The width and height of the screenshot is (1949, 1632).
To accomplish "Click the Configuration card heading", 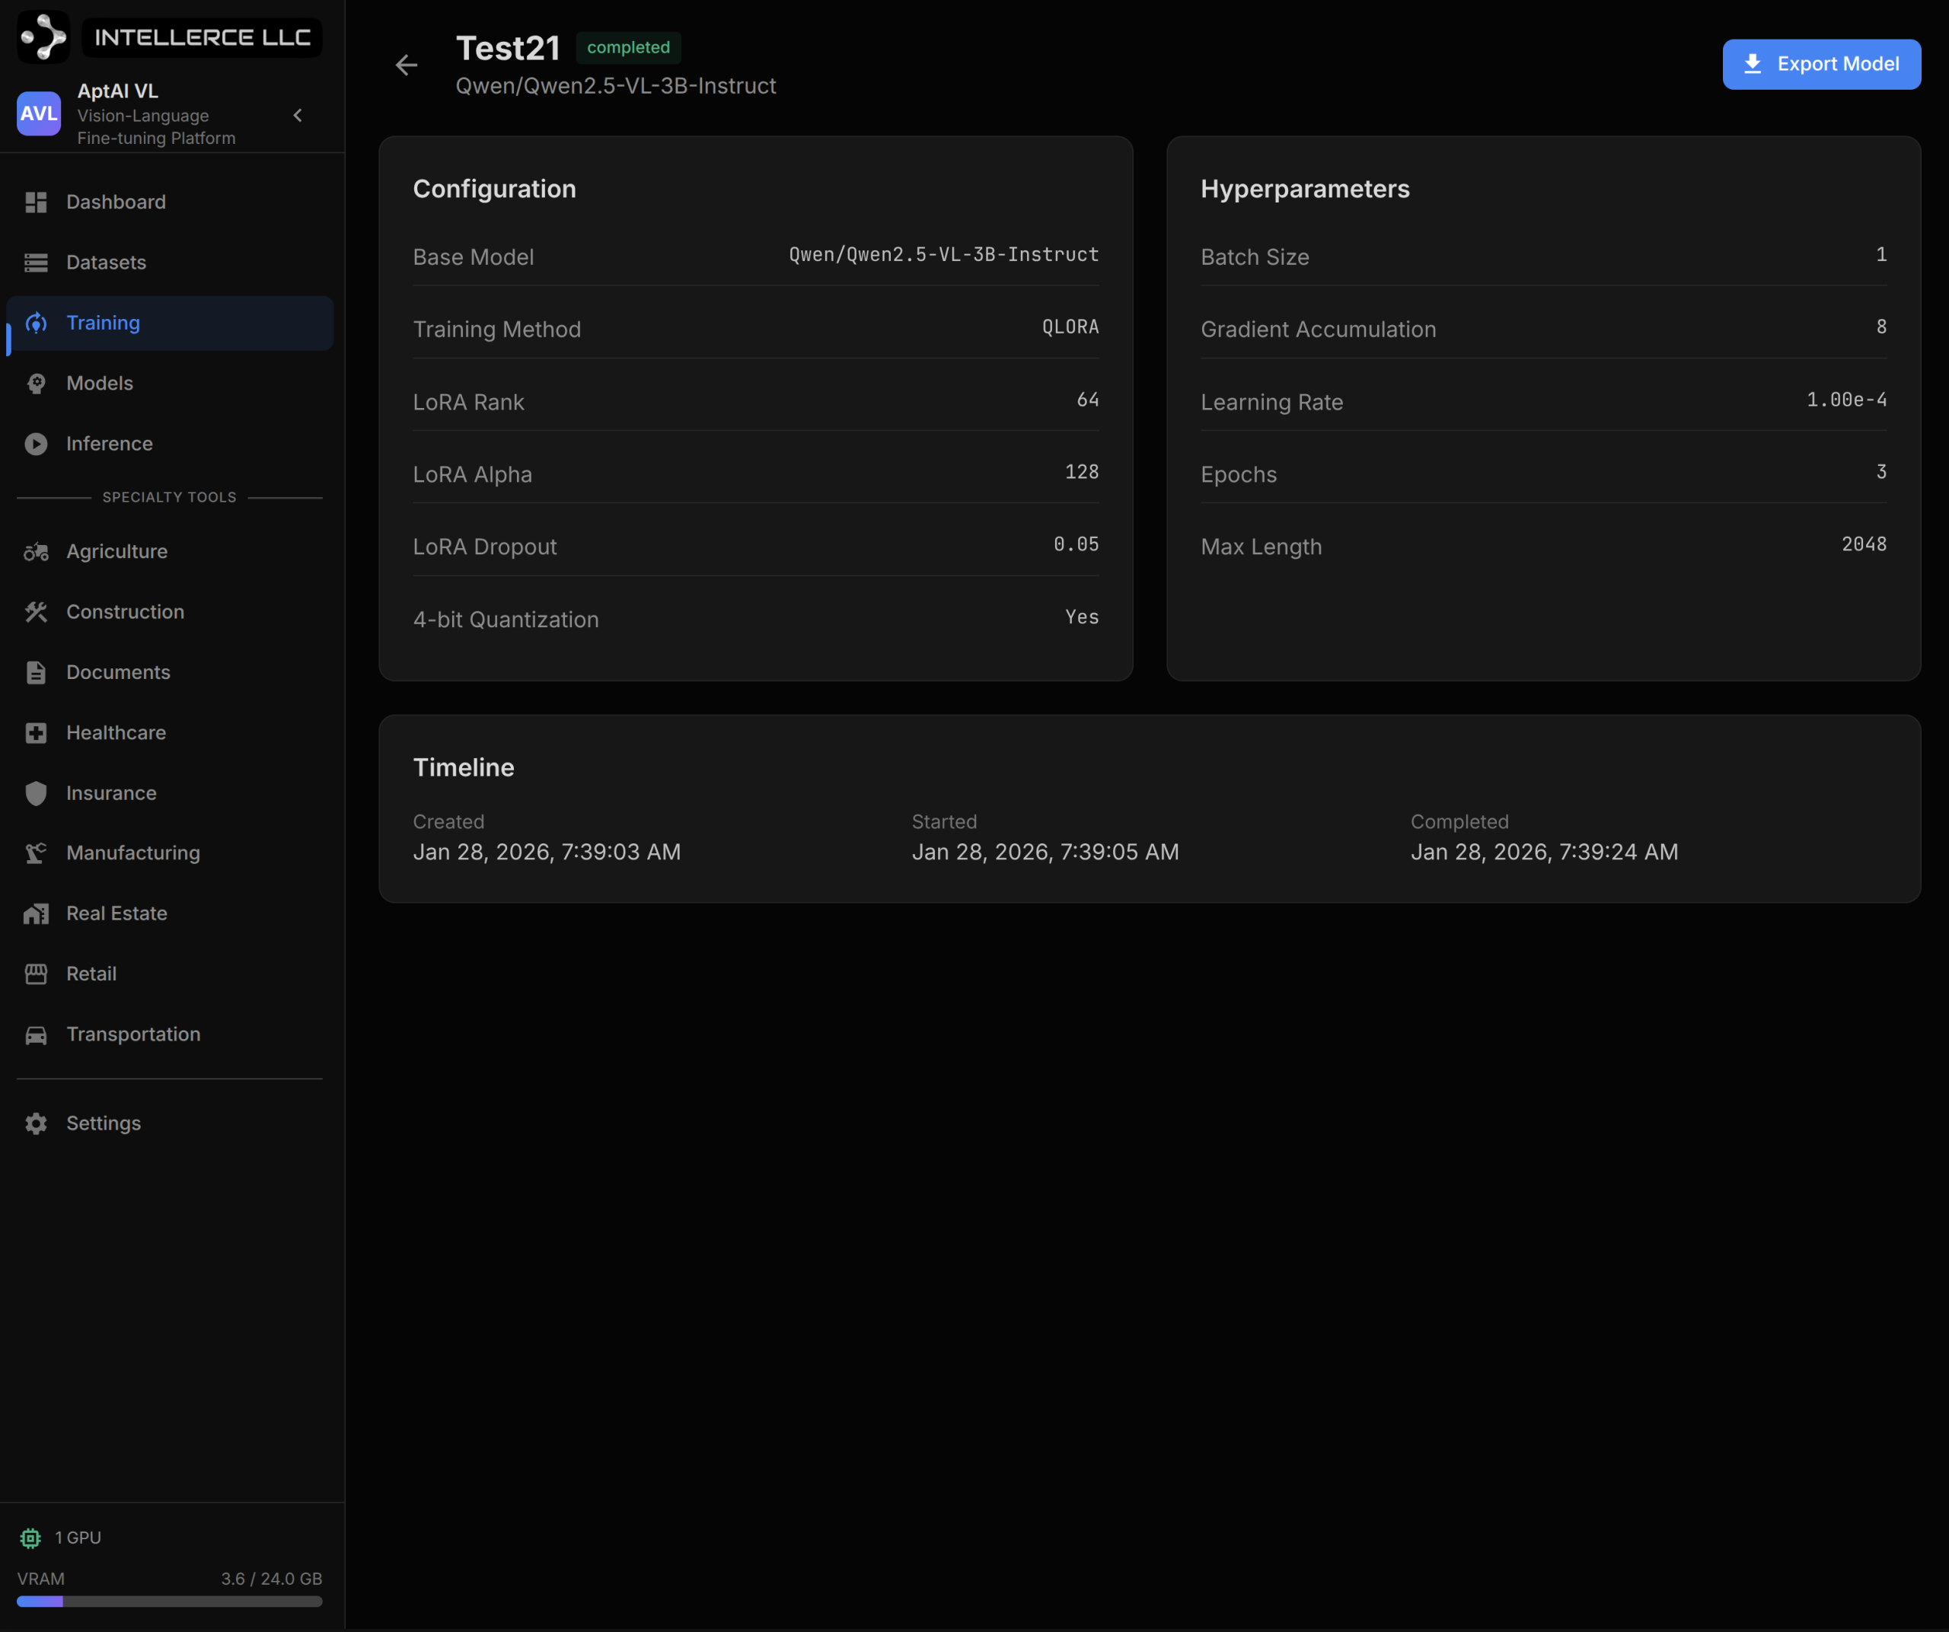I will [495, 190].
